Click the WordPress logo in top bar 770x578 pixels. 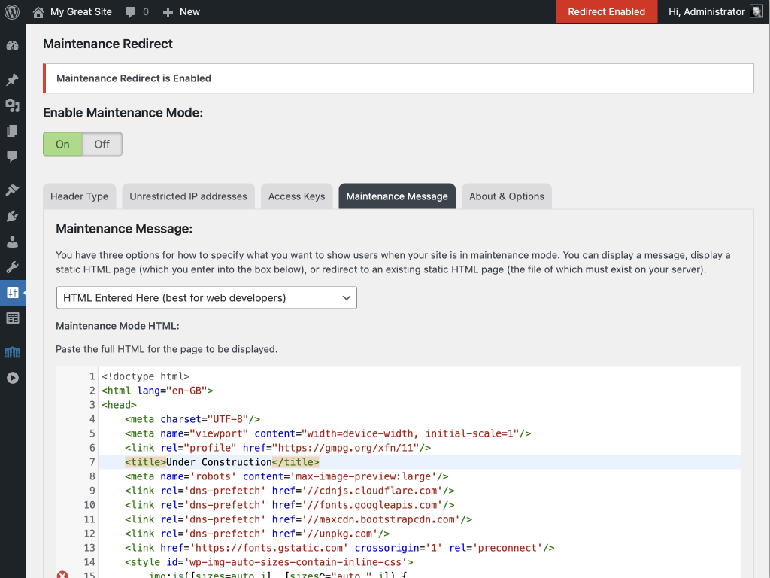coord(11,11)
